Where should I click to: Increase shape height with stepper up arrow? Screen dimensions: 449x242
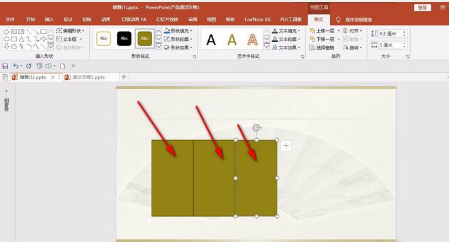(404, 32)
